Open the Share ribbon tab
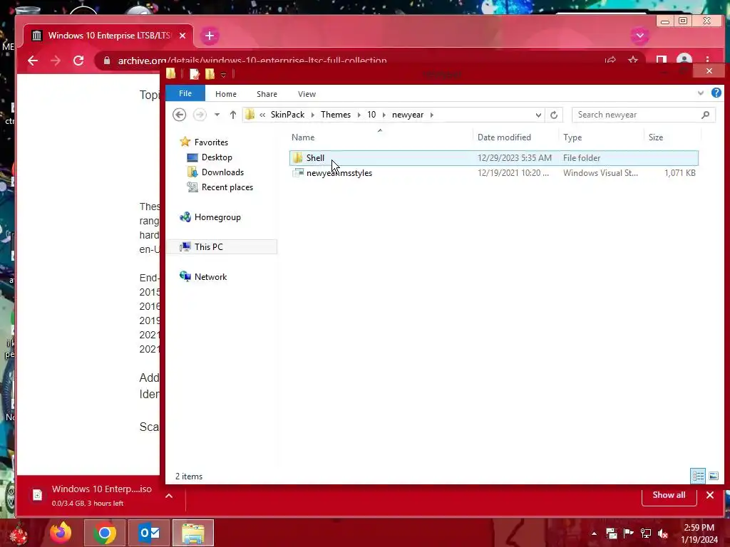Viewport: 730px width, 547px height. [267, 94]
